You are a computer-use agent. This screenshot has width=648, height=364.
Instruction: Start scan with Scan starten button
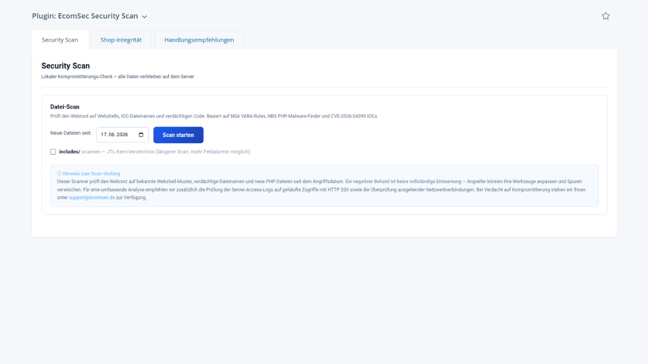click(x=178, y=135)
